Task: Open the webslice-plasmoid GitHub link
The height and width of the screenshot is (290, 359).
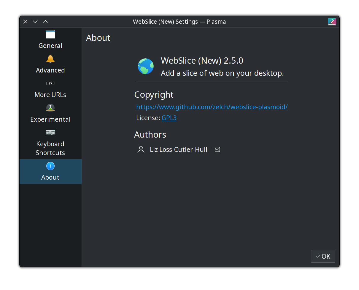Action: point(212,107)
